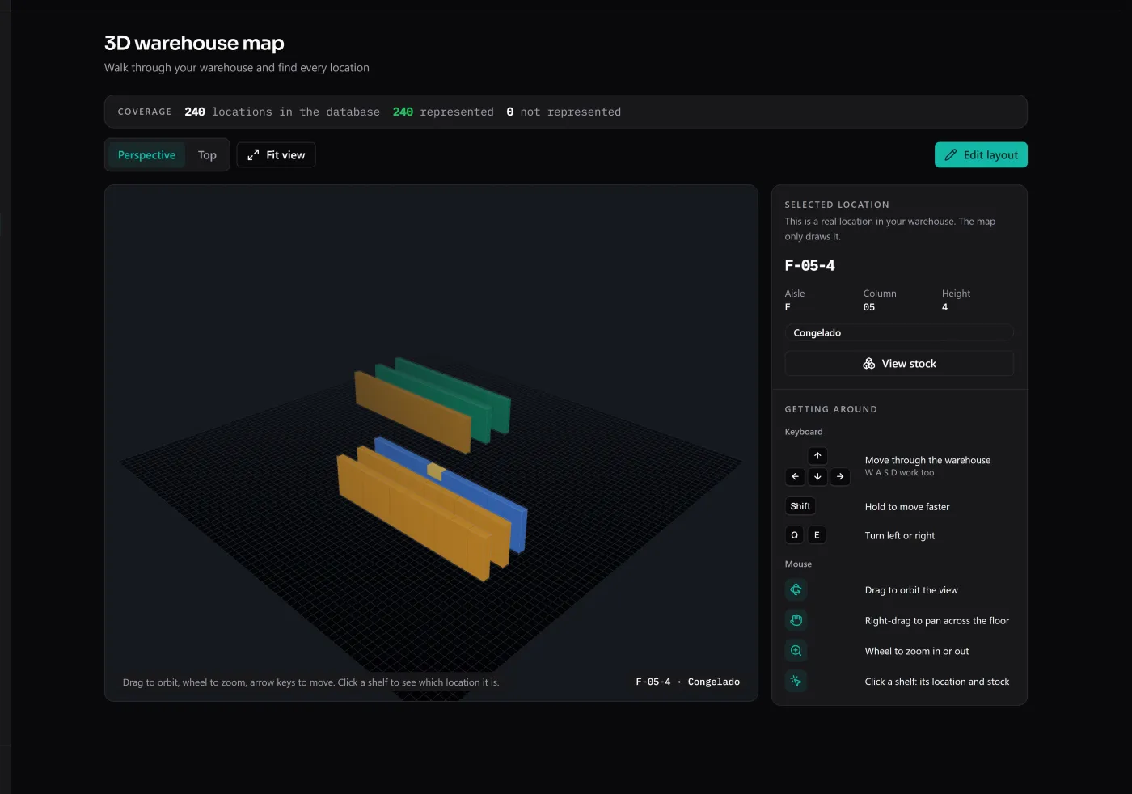Open the Edit layout editor
Image resolution: width=1132 pixels, height=794 pixels.
(x=981, y=155)
